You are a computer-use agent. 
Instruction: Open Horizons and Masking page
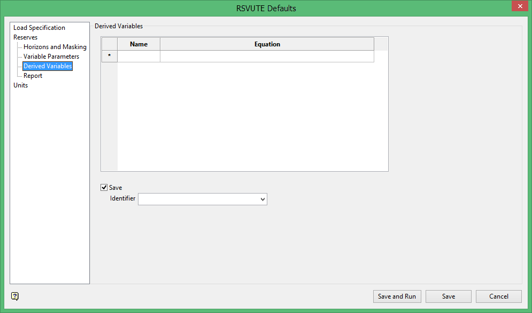coord(55,47)
